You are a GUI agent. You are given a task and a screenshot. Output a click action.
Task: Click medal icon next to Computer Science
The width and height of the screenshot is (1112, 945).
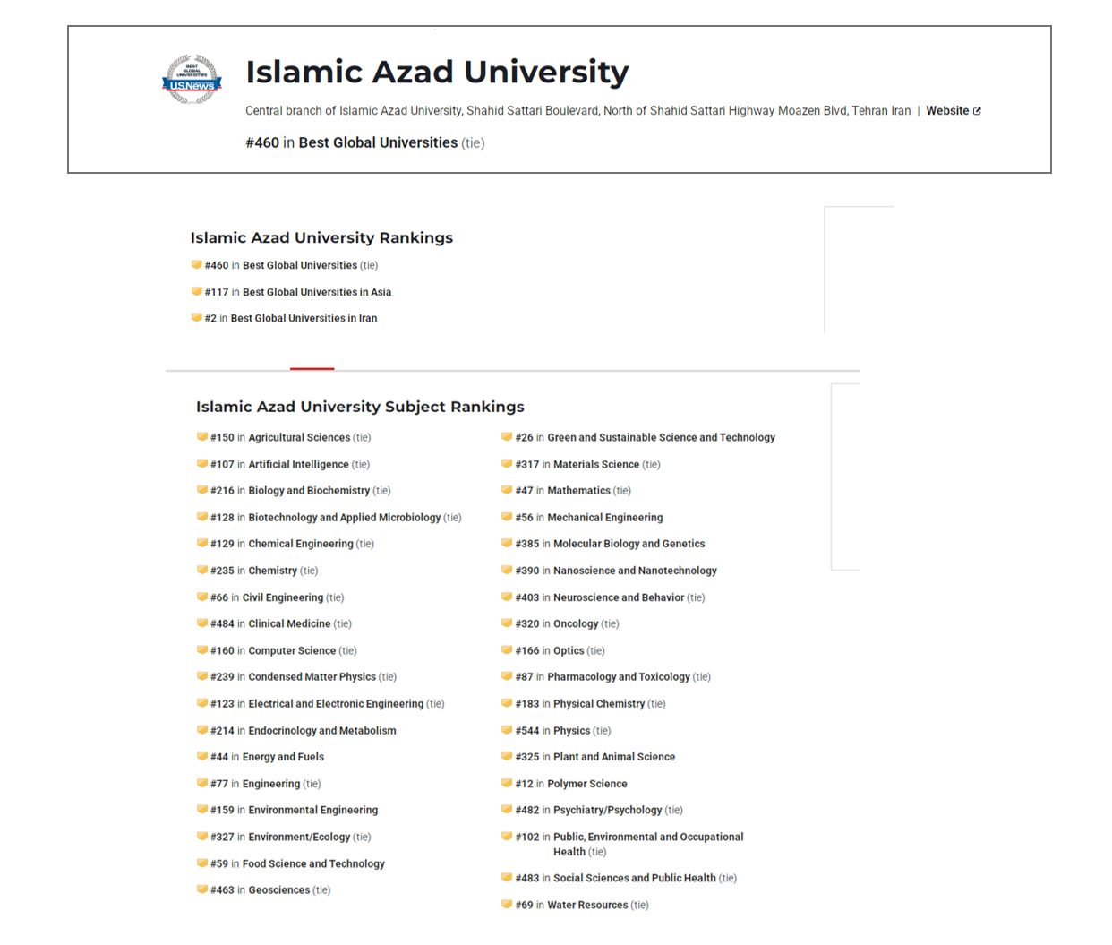pos(202,649)
